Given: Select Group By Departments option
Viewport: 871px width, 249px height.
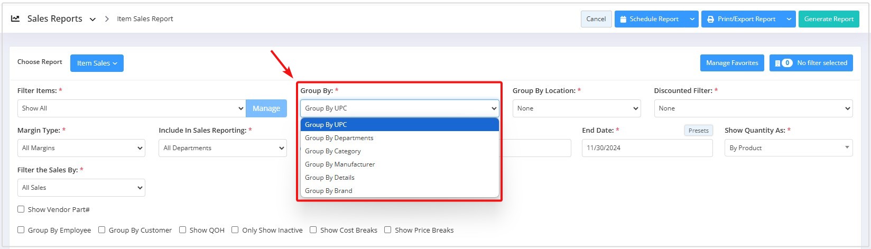Looking at the screenshot, I should pyautogui.click(x=400, y=138).
